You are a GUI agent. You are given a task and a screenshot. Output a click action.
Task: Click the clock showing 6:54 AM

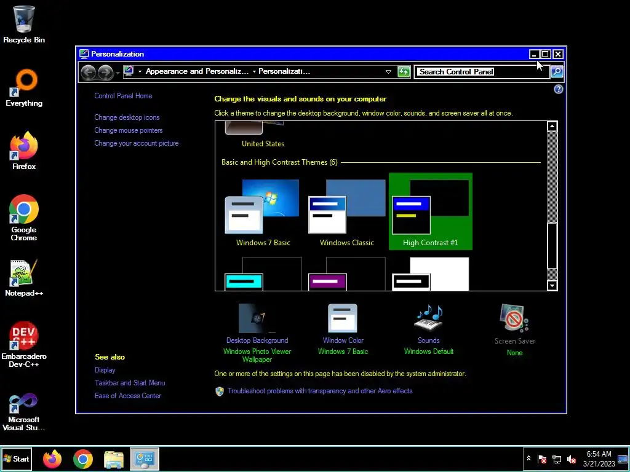599,454
